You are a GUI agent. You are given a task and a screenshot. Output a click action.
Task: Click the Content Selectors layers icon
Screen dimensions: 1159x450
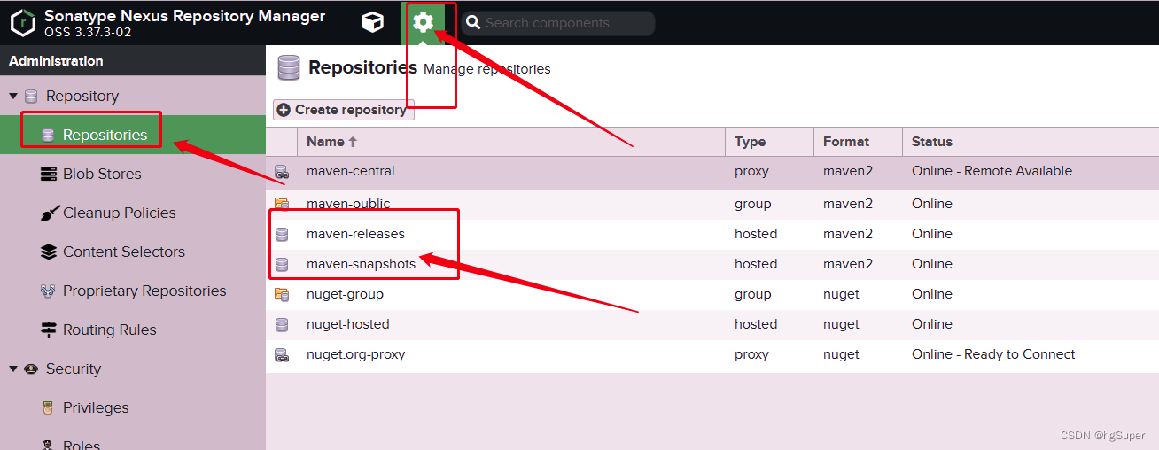point(49,252)
